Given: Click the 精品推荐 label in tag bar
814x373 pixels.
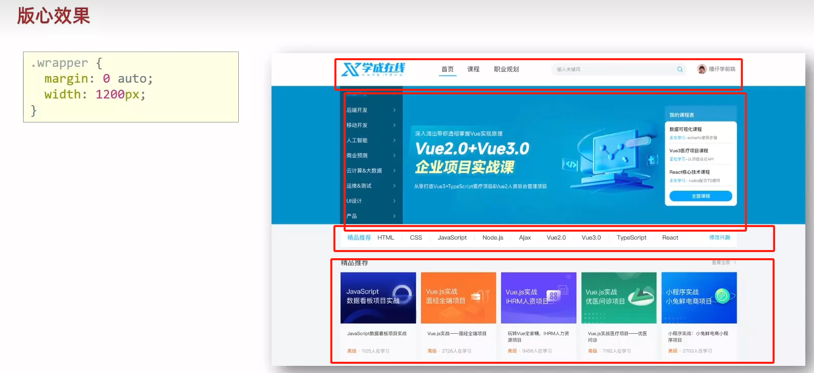Looking at the screenshot, I should coord(359,238).
